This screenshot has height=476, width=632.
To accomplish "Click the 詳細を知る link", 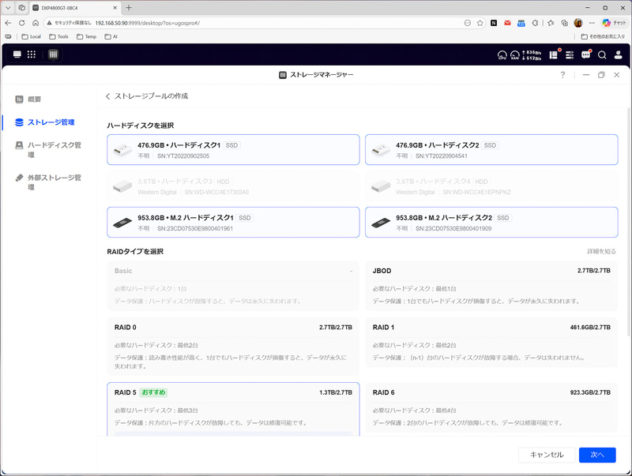I will (x=601, y=251).
